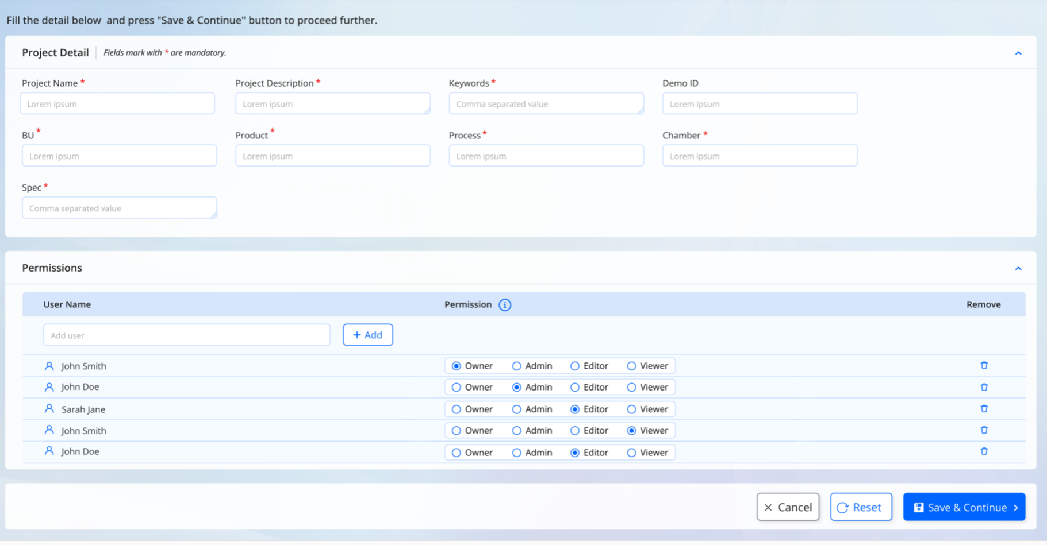Image resolution: width=1047 pixels, height=545 pixels.
Task: Choose Admin for the John Doe marked Editor
Action: 517,453
